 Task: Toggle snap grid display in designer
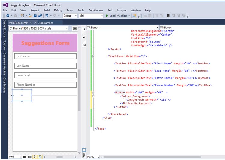pyautogui.click(x=25, y=157)
